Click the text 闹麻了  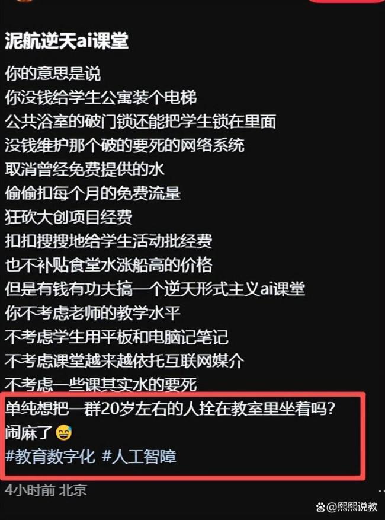29,432
